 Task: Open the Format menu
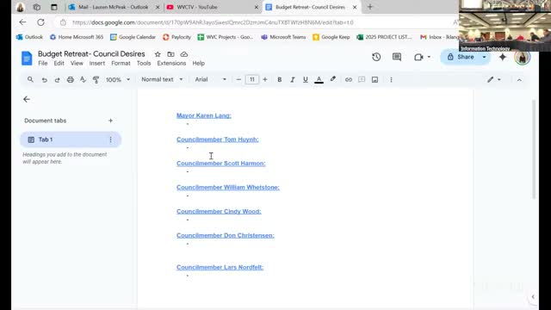point(121,63)
